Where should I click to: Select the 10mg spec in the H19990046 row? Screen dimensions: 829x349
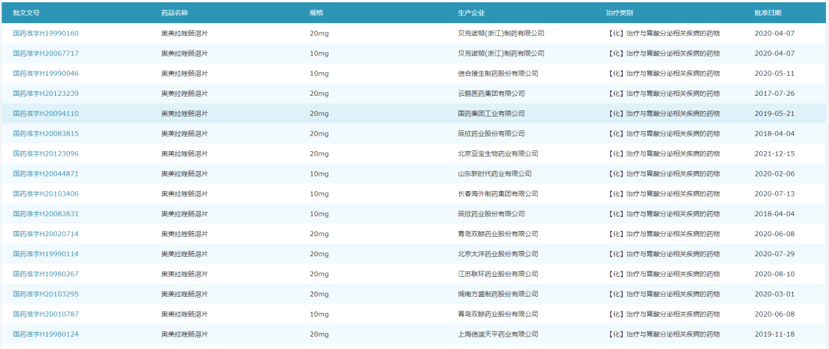click(319, 74)
